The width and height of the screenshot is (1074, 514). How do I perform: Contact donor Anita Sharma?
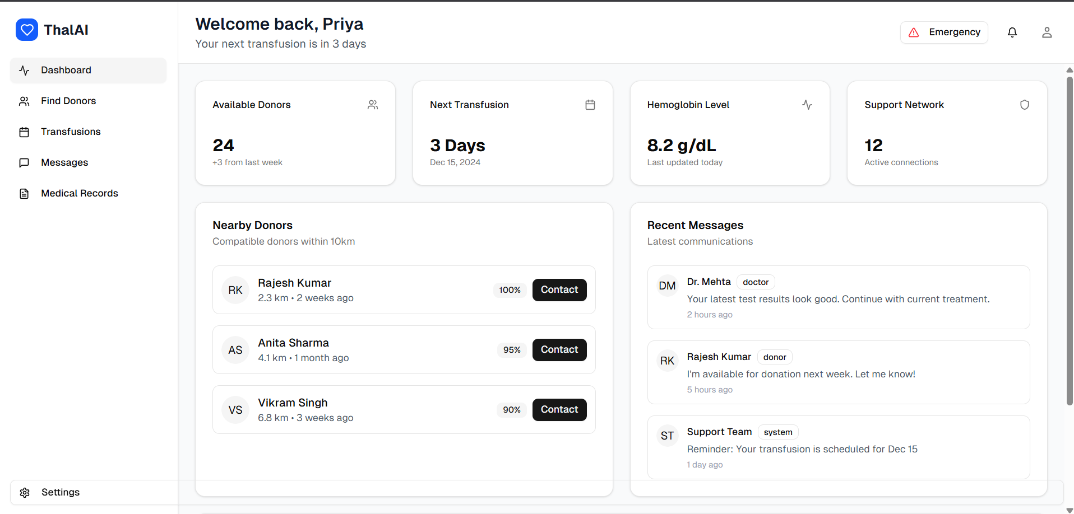pos(559,350)
